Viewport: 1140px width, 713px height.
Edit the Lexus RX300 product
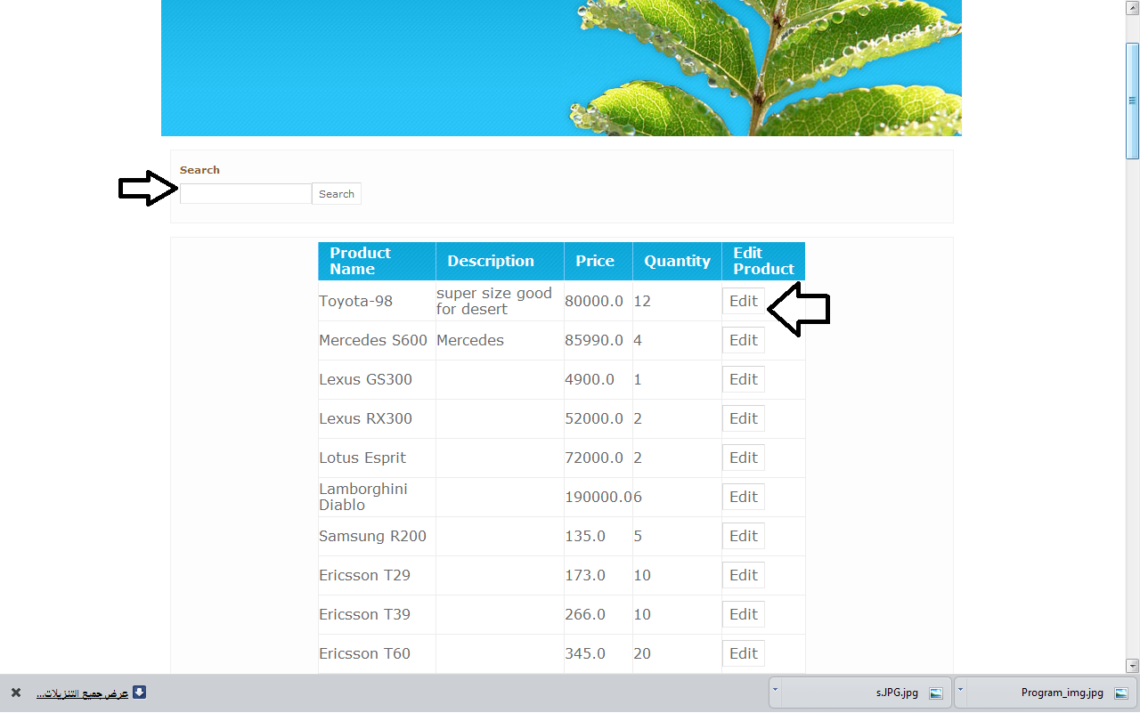tap(744, 418)
